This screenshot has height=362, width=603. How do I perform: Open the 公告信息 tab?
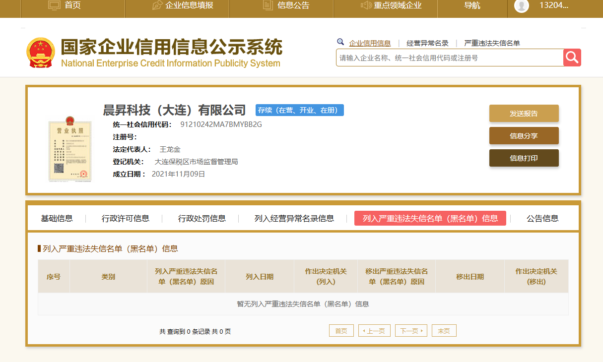(542, 218)
